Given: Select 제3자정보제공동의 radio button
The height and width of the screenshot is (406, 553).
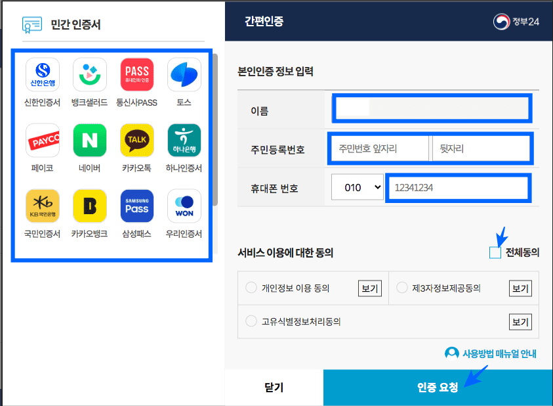Looking at the screenshot, I should [402, 288].
